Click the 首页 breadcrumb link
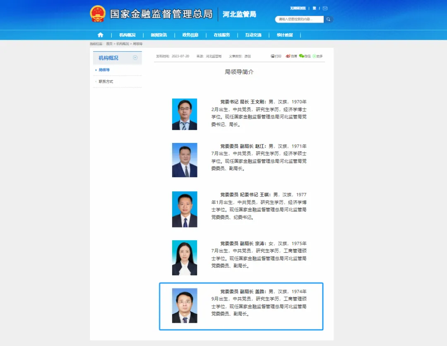 coord(109,44)
